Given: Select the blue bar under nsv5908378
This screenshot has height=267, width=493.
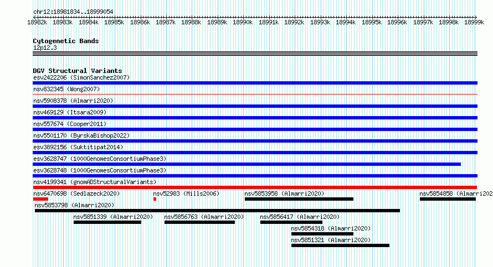Looking at the screenshot, I should [255, 106].
